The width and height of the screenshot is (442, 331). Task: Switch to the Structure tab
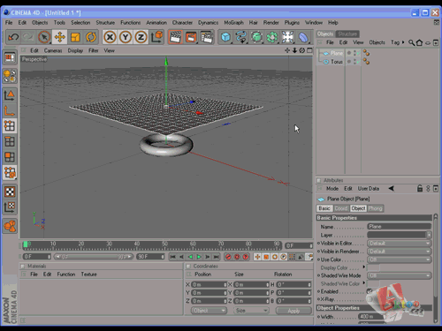(347, 34)
